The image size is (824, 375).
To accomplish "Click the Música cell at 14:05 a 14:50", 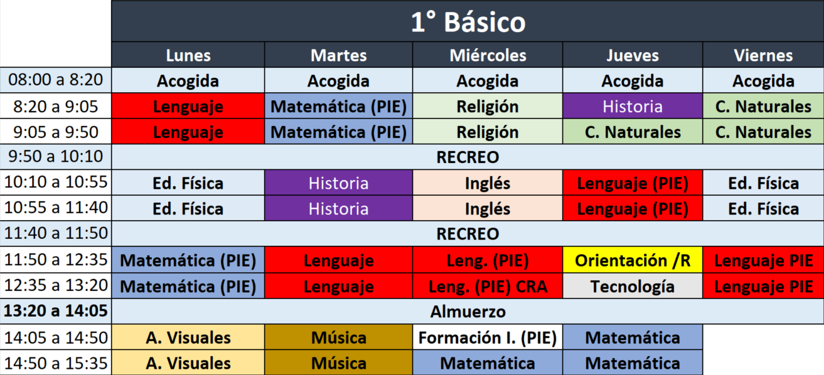I will 339,337.
